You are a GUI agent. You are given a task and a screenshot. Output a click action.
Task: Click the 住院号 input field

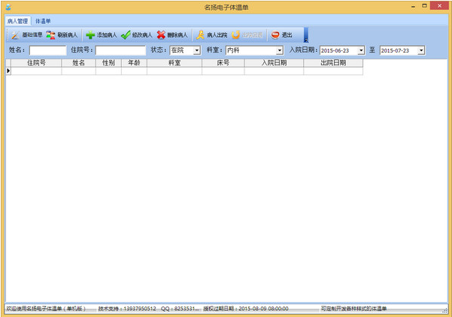pos(120,50)
